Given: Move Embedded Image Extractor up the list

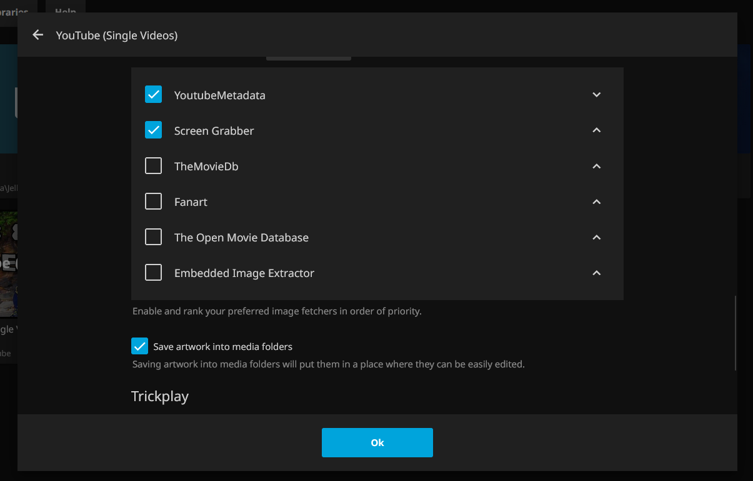Looking at the screenshot, I should click(596, 273).
